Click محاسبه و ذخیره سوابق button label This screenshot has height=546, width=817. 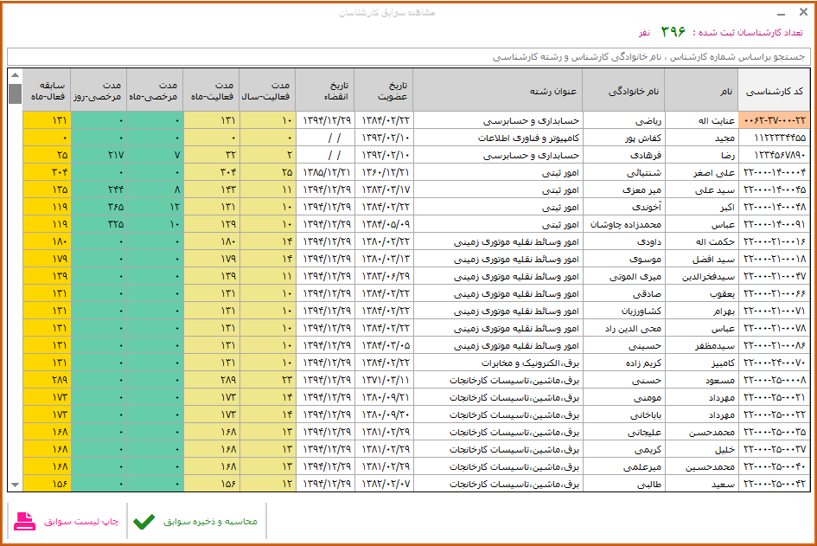coord(210,522)
